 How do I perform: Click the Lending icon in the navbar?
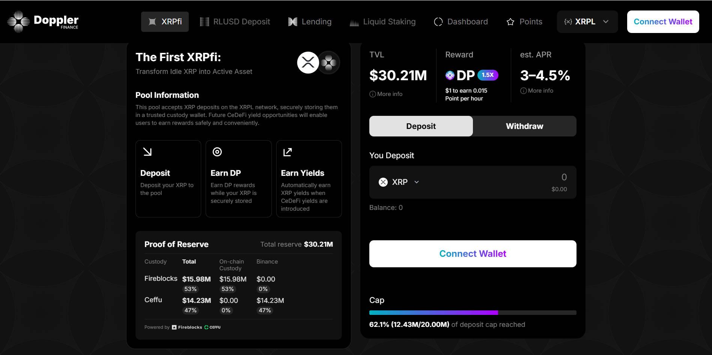click(292, 21)
